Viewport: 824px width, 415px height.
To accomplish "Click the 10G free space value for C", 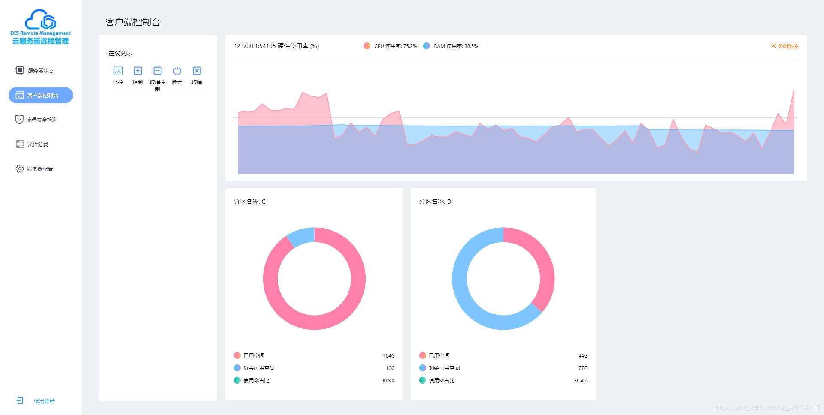I will 390,368.
